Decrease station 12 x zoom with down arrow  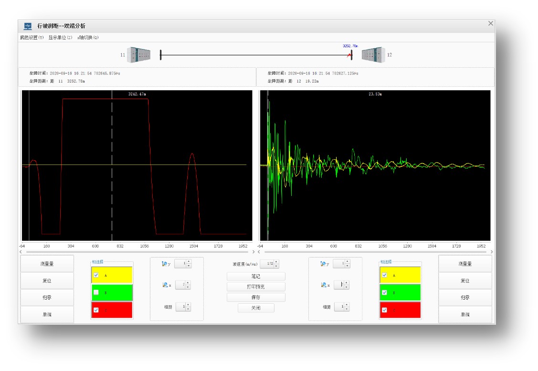(x=347, y=287)
